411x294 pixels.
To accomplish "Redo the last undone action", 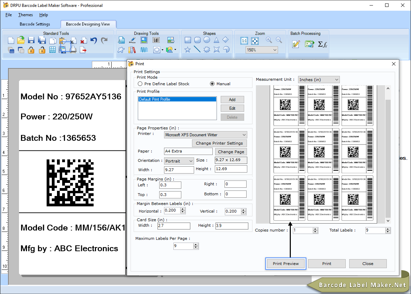I will [104, 40].
